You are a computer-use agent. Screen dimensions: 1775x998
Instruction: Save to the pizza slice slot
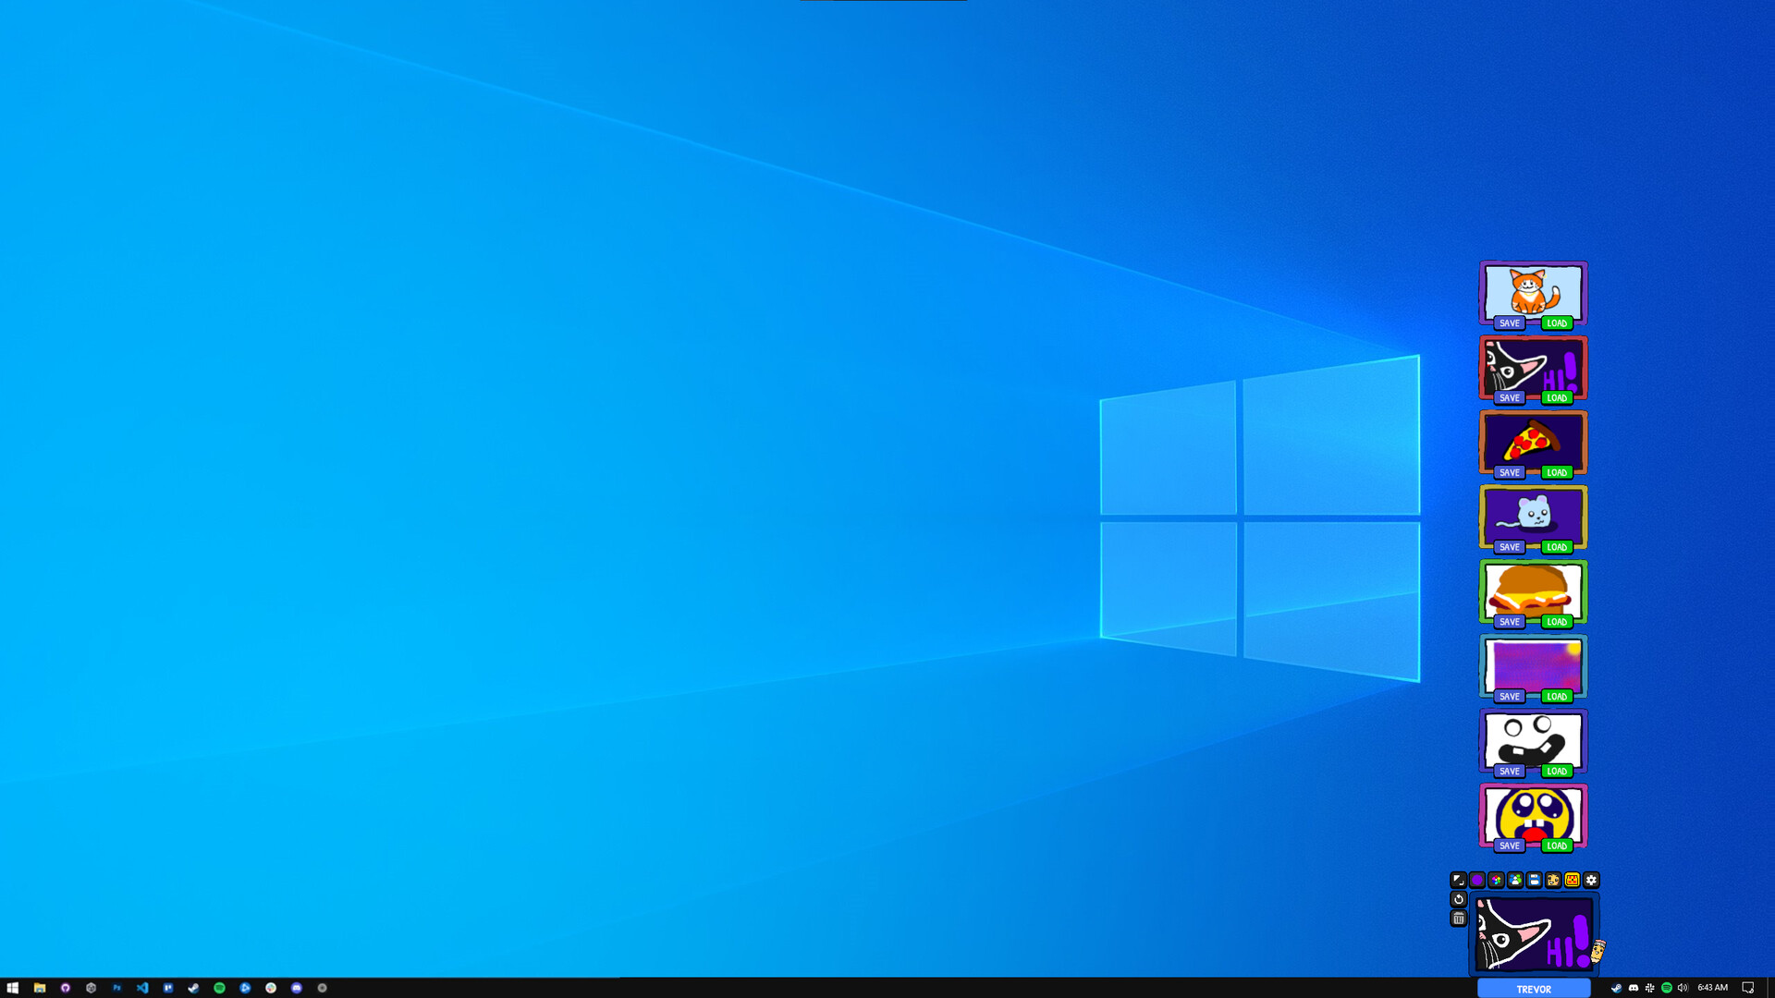pos(1510,472)
